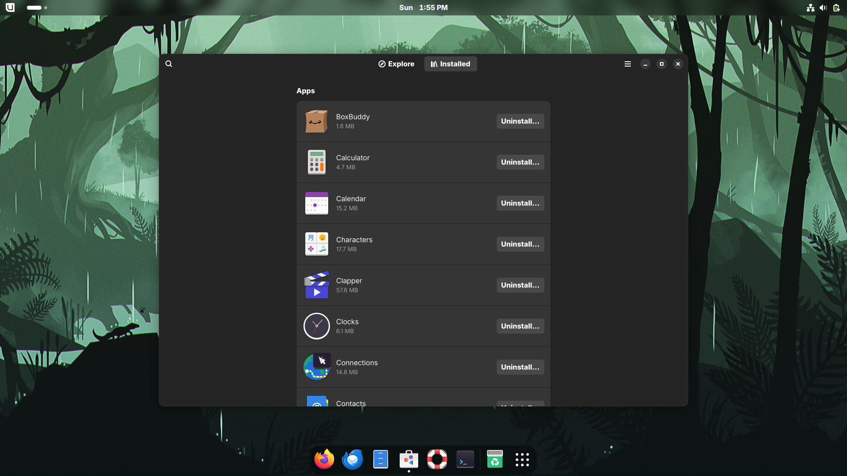
Task: Click the Connections app icon
Action: click(316, 367)
